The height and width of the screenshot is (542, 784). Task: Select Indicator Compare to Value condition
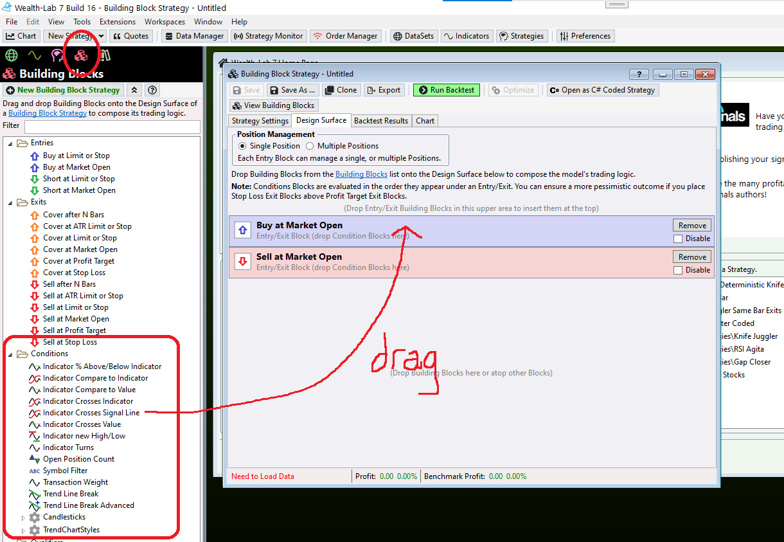click(89, 390)
